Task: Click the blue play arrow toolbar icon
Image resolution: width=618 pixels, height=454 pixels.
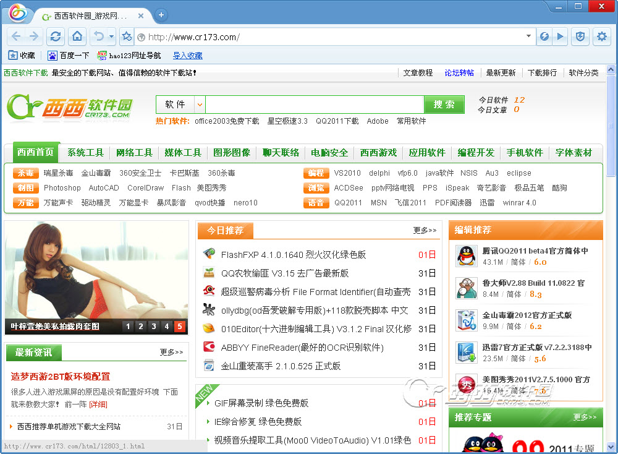Action: [x=560, y=36]
